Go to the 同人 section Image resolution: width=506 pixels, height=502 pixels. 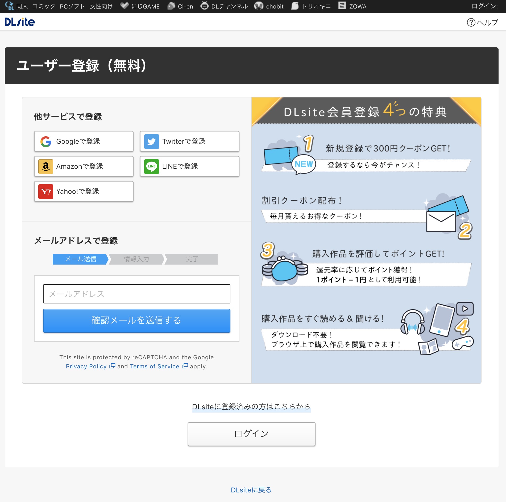tap(22, 6)
